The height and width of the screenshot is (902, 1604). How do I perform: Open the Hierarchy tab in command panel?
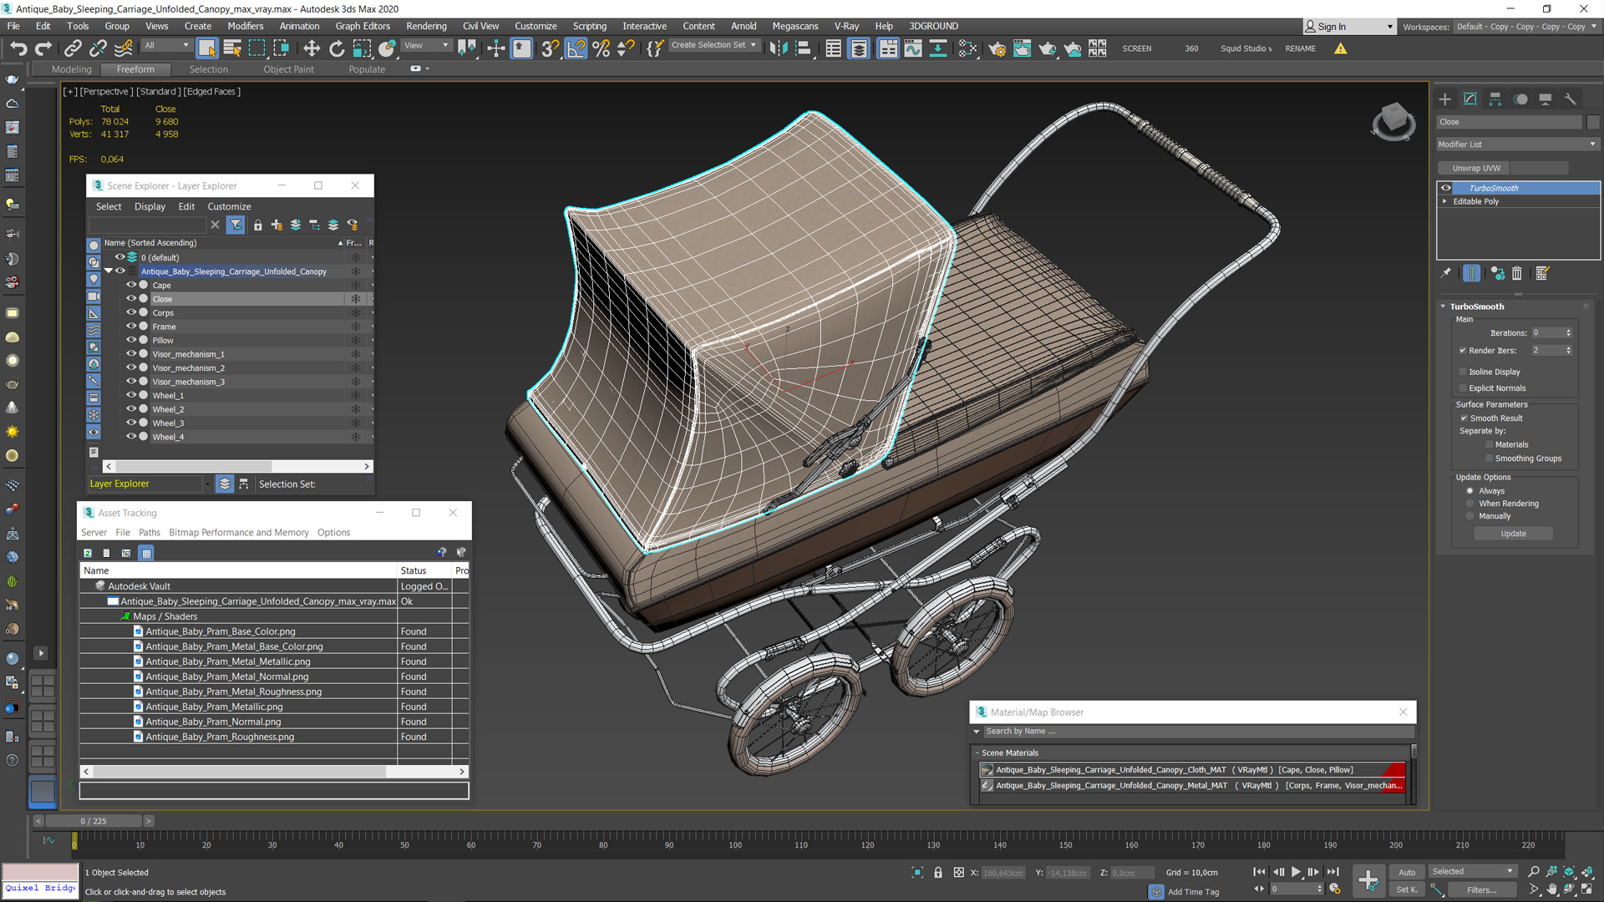coord(1495,99)
